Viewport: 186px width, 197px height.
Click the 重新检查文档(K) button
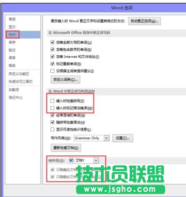click(x=66, y=148)
